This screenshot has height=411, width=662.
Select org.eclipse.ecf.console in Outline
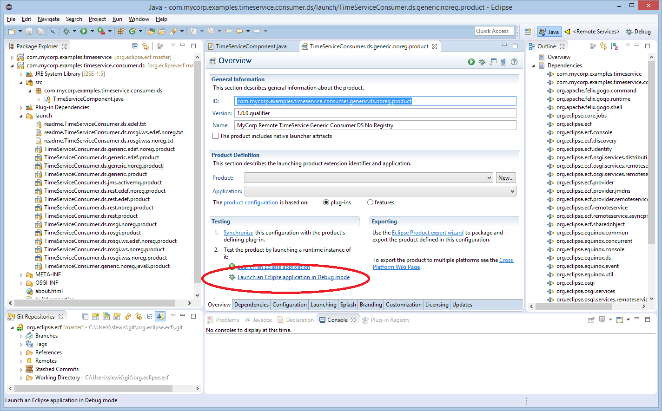584,132
